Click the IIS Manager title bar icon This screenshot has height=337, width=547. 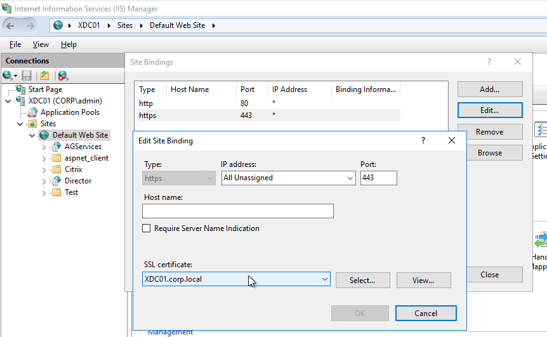point(6,8)
